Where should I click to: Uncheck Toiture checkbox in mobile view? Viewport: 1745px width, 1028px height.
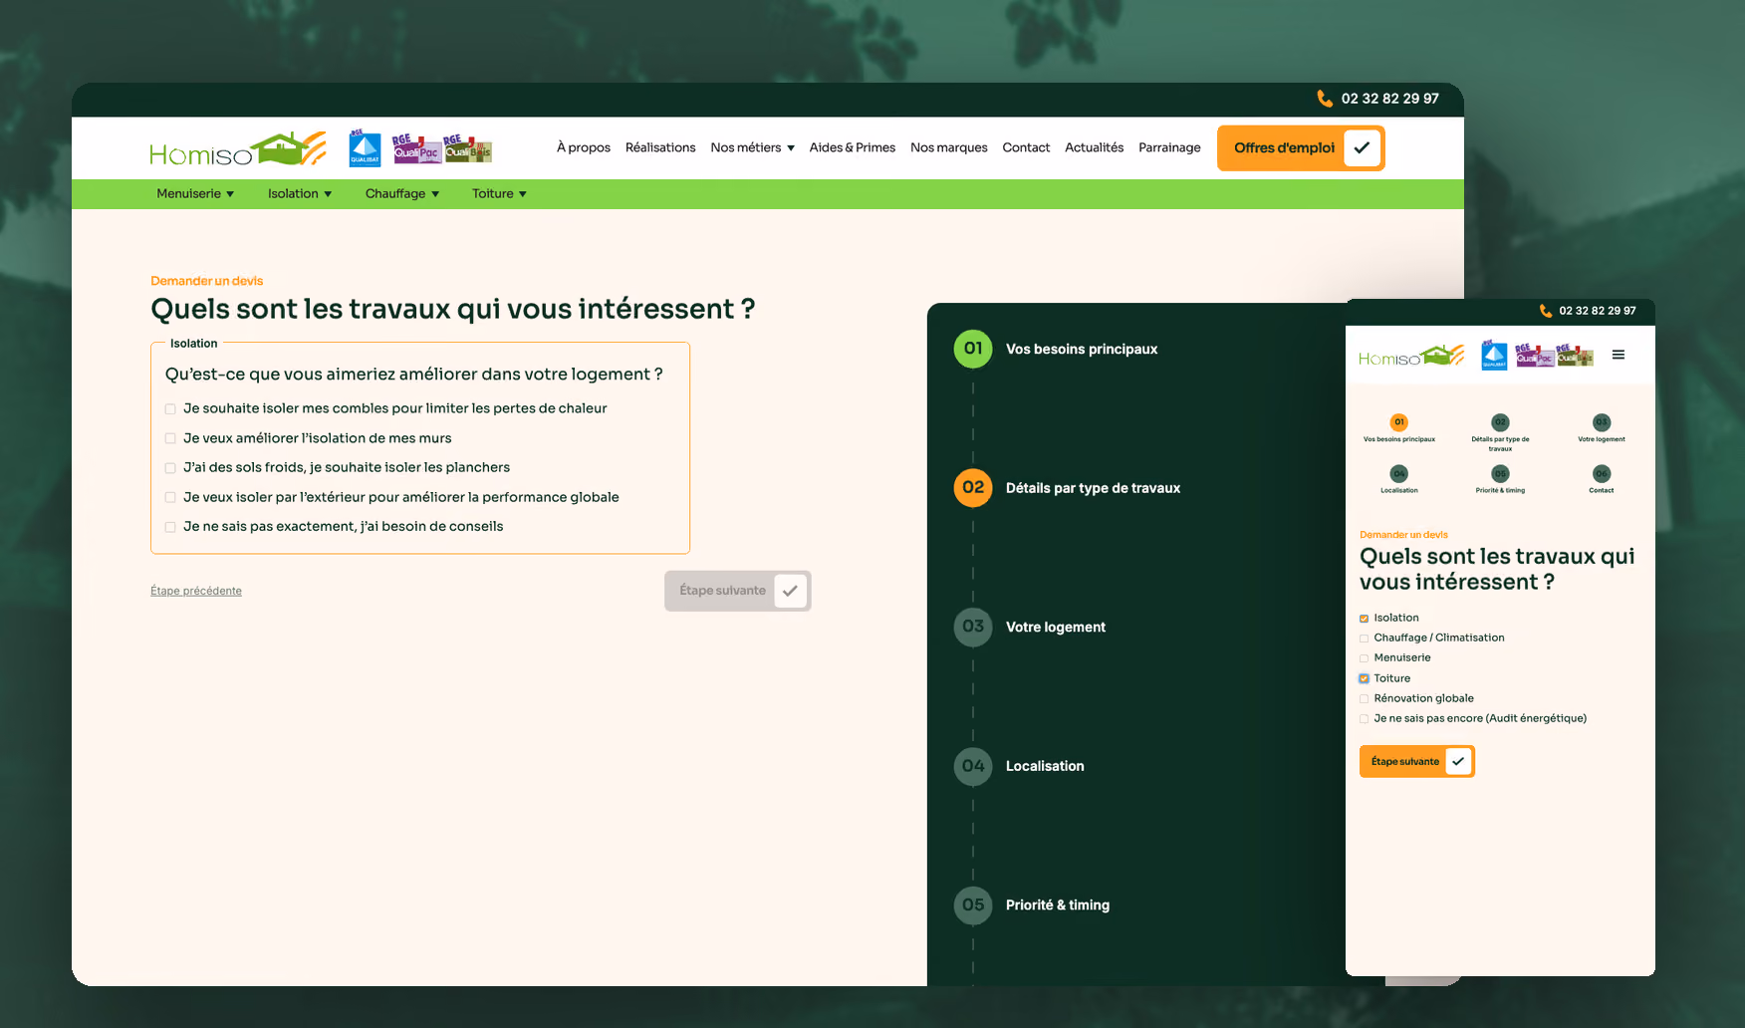(x=1365, y=678)
